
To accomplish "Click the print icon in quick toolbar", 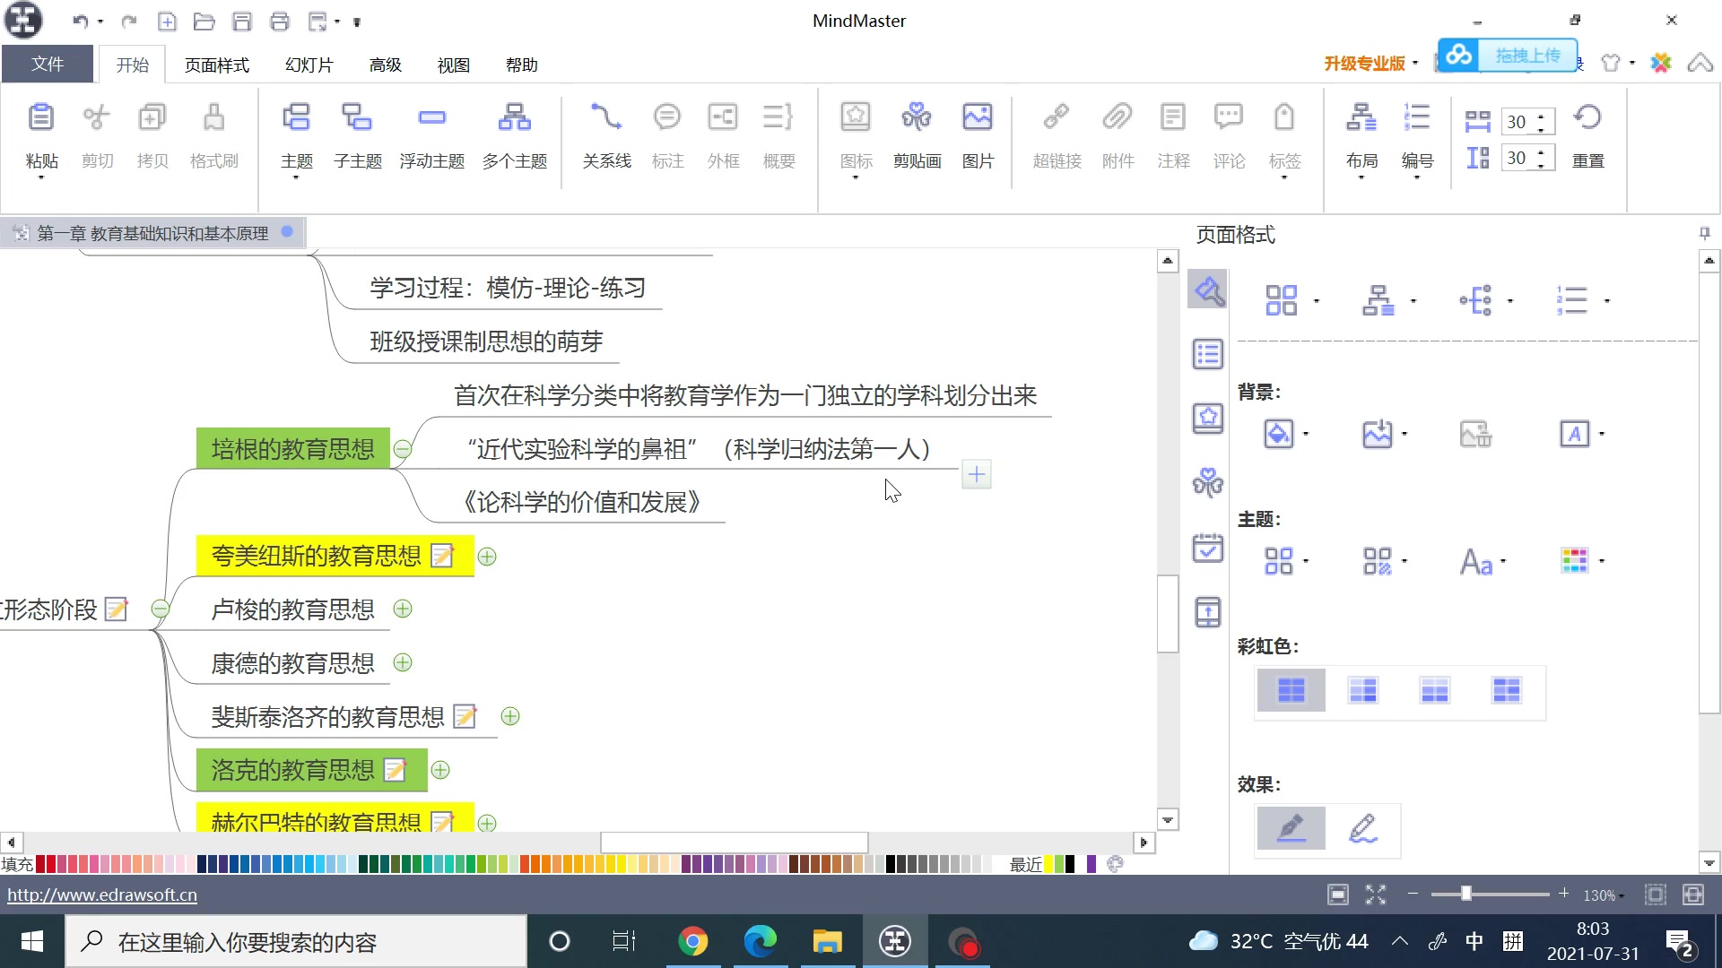I will point(280,21).
